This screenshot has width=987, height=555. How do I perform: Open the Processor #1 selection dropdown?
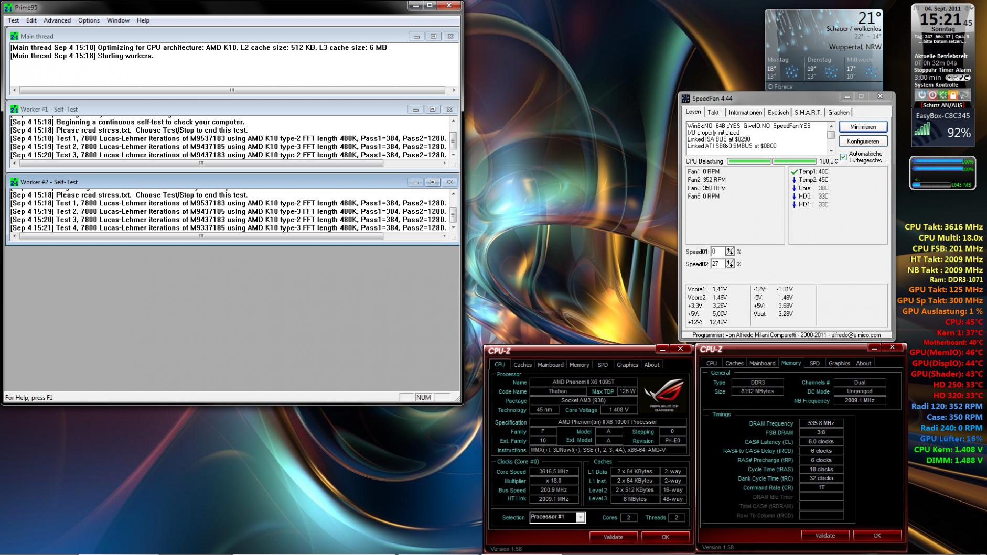pyautogui.click(x=580, y=518)
